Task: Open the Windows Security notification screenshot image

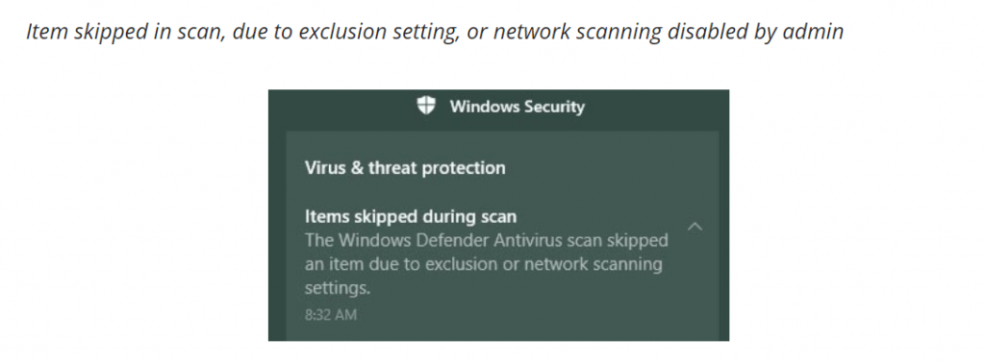Action: pyautogui.click(x=499, y=215)
